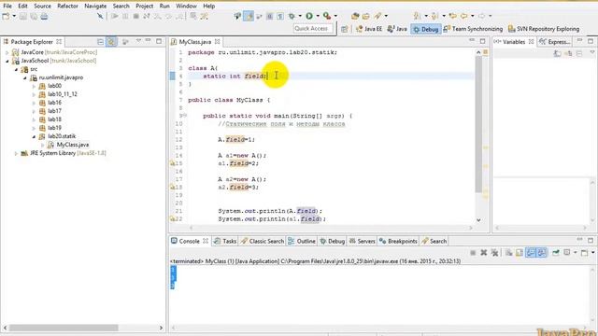Click Package Explorer horizontal scrollbar thumb
Image resolution: width=598 pixels, height=336 pixels.
point(64,328)
